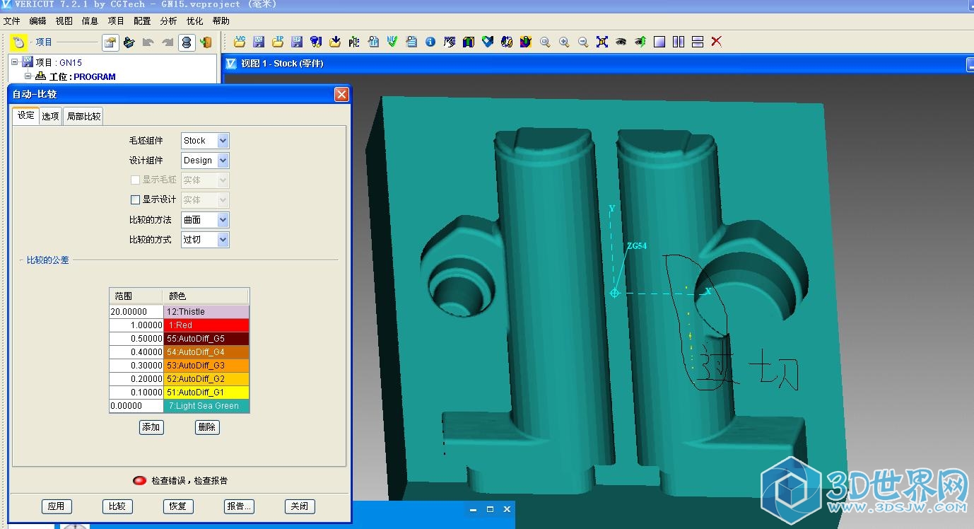Click yellow folder with down arrow icon
This screenshot has height=529, width=974.
click(335, 42)
